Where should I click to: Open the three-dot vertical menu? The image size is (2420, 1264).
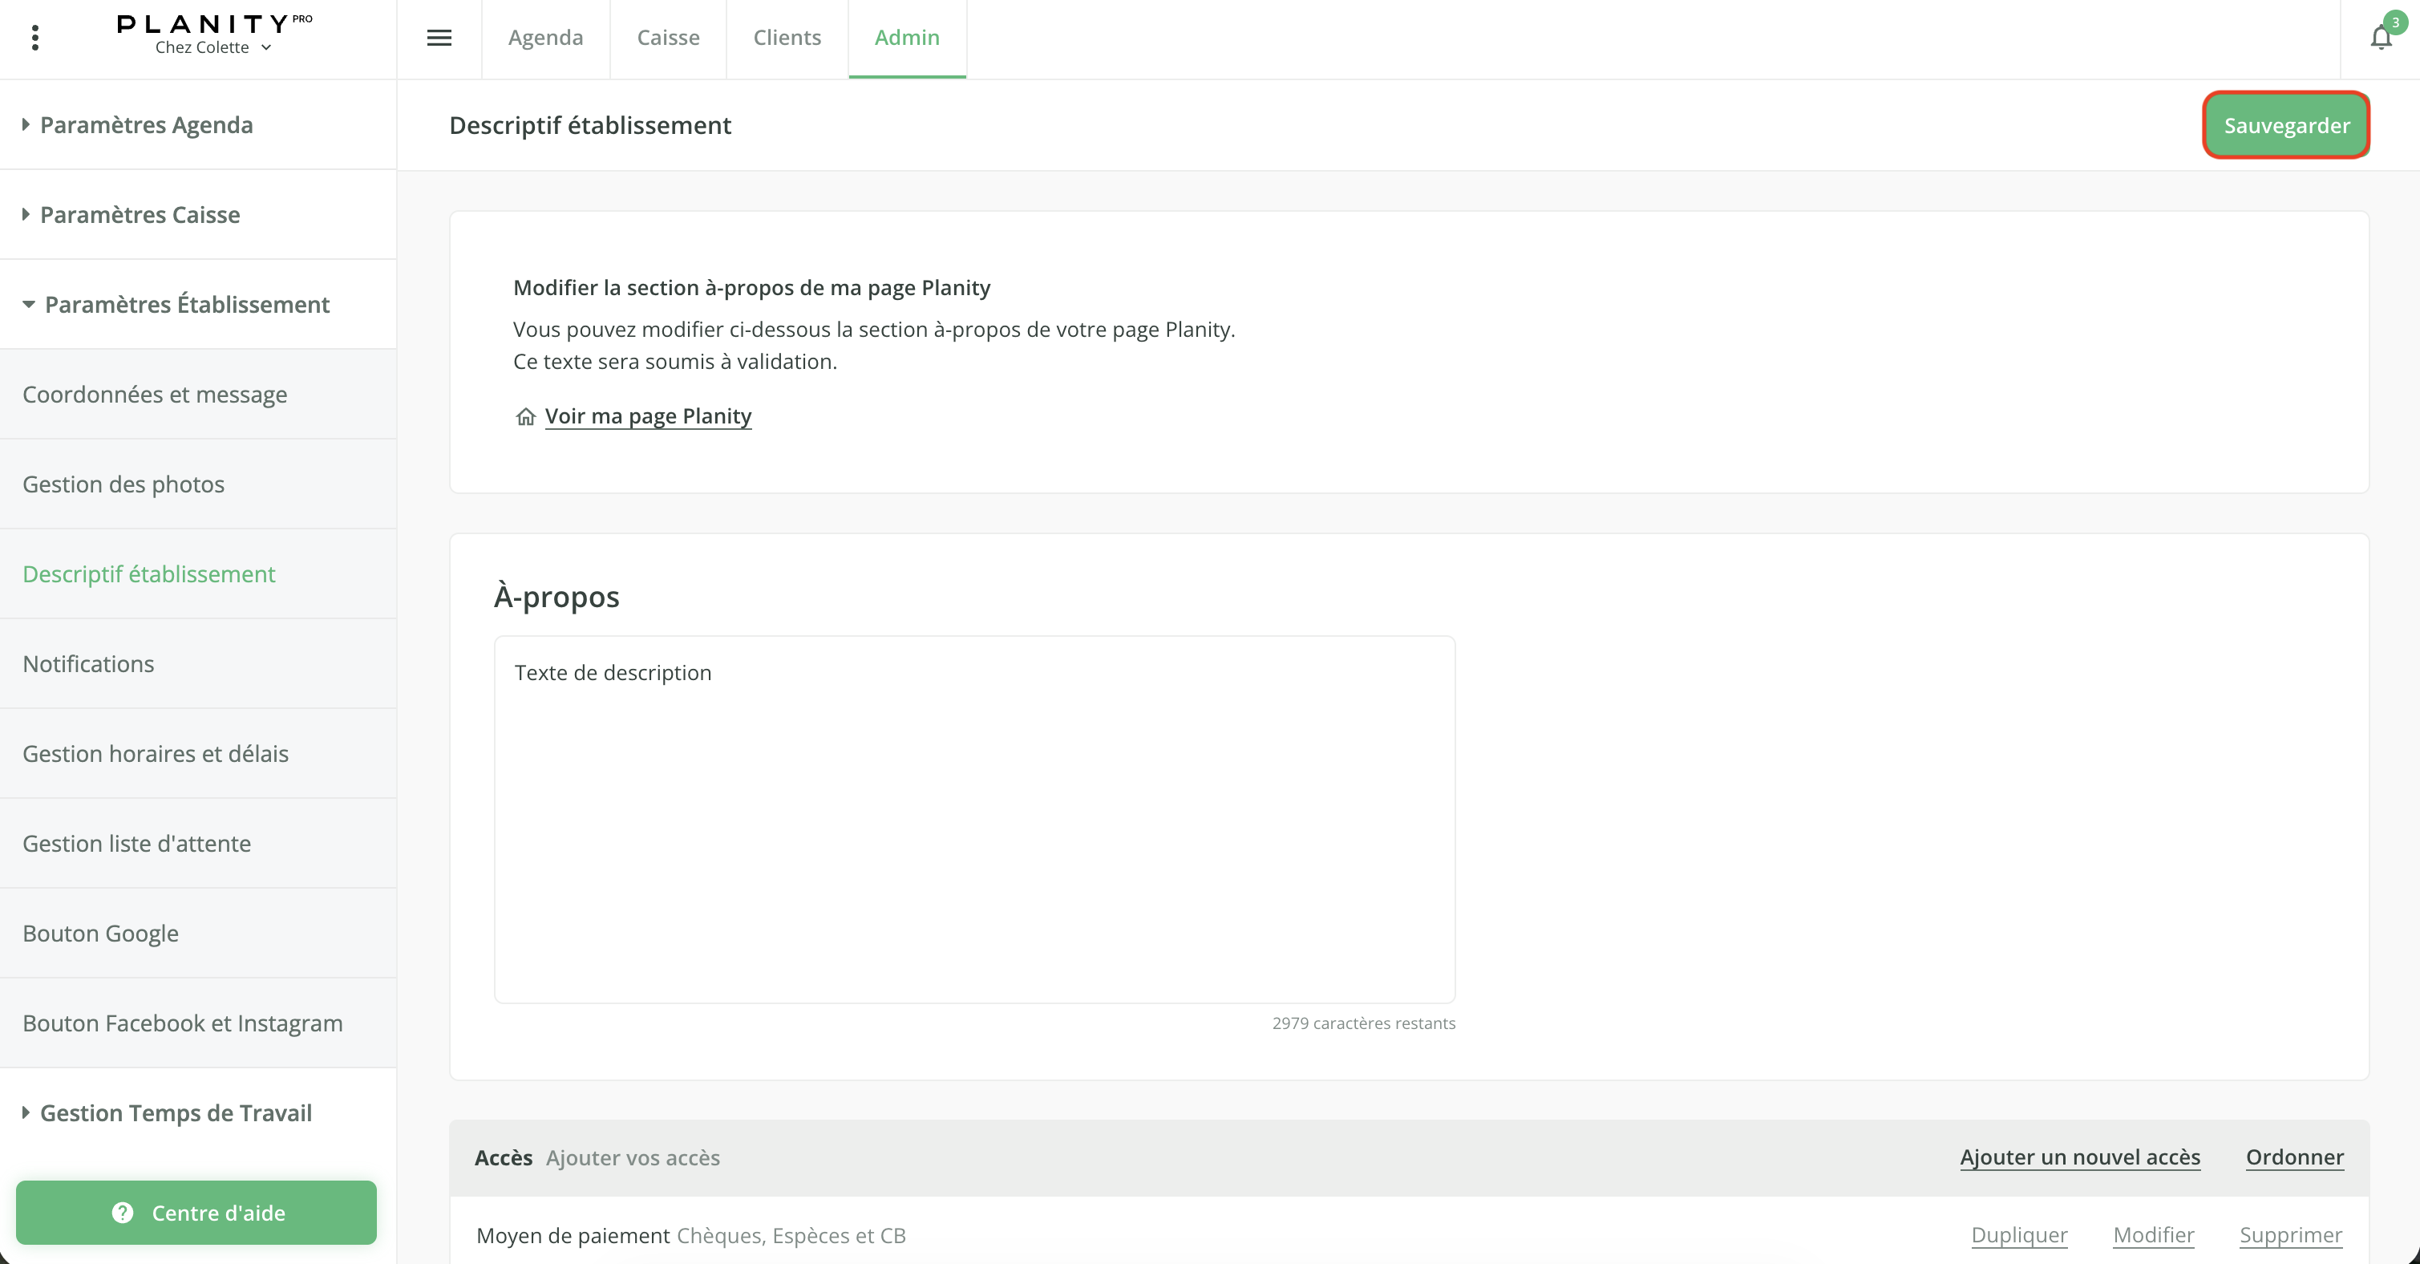tap(34, 38)
